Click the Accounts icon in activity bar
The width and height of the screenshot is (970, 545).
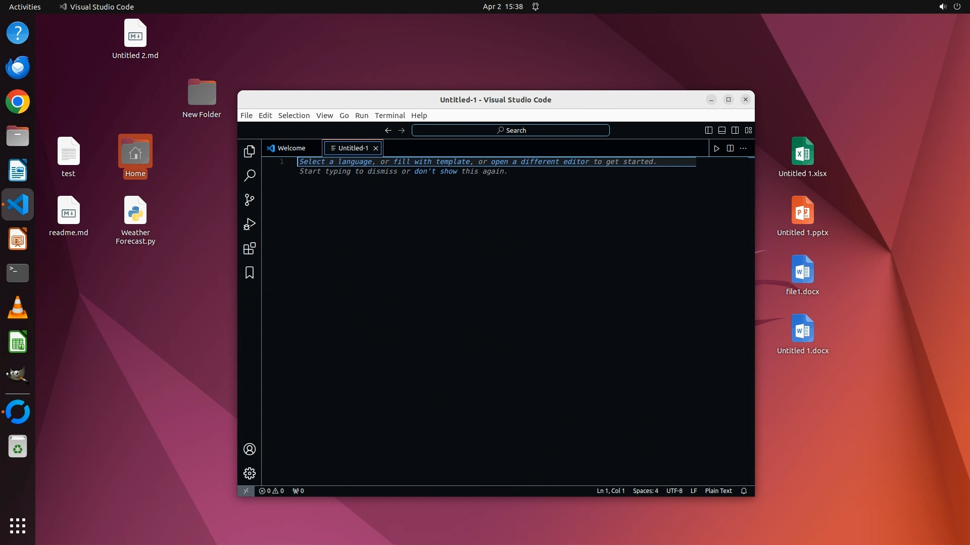point(250,449)
